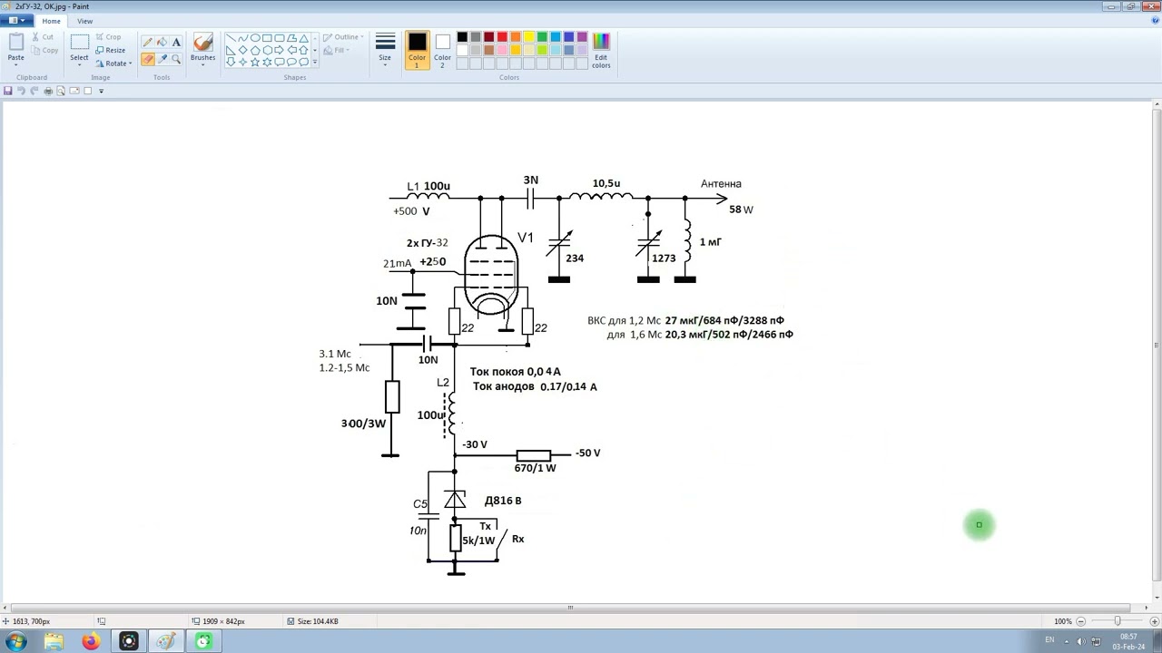Click Redo in Quick Access Toolbar

(x=34, y=91)
